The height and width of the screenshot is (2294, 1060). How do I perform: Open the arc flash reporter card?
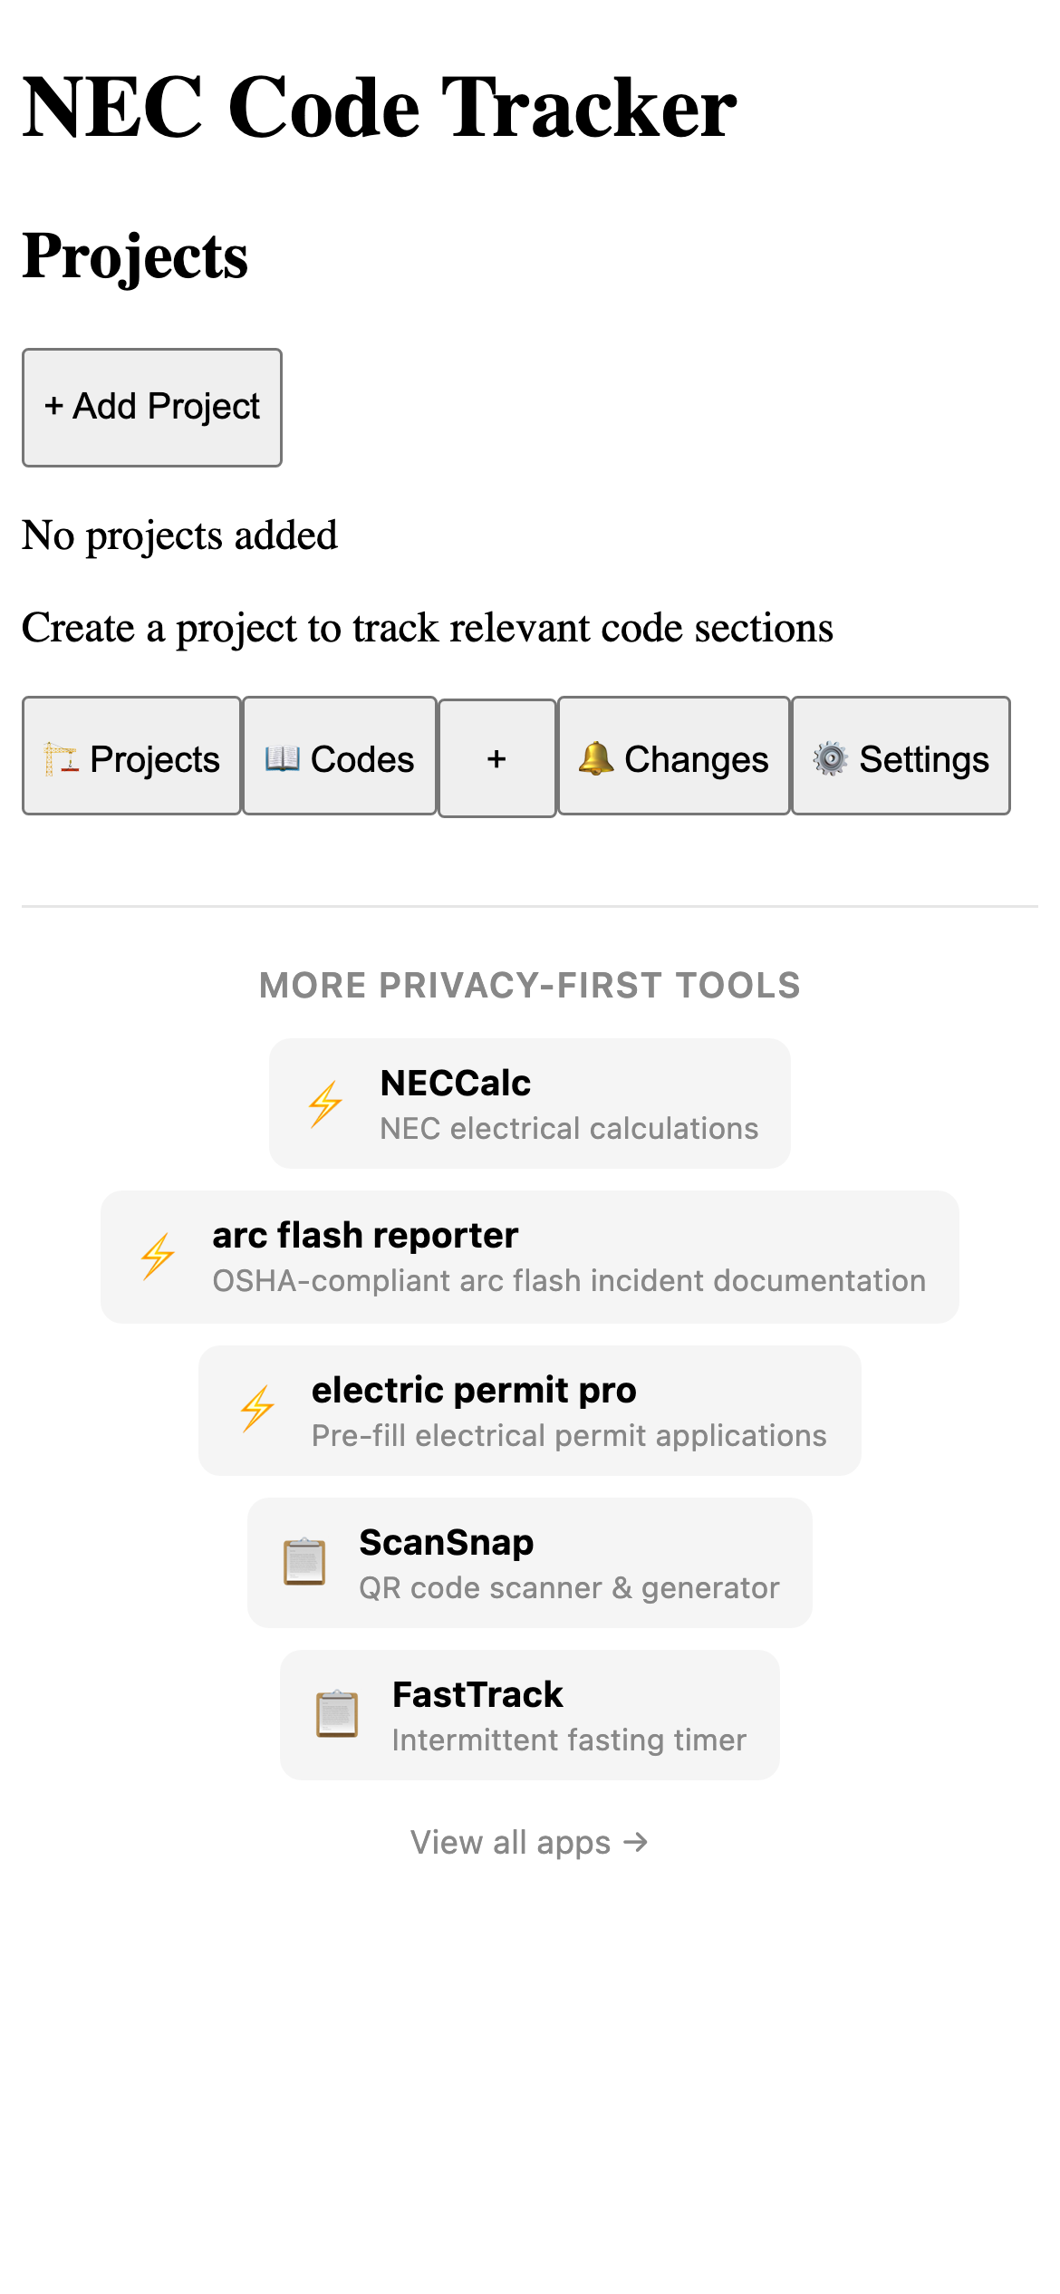coord(530,1257)
